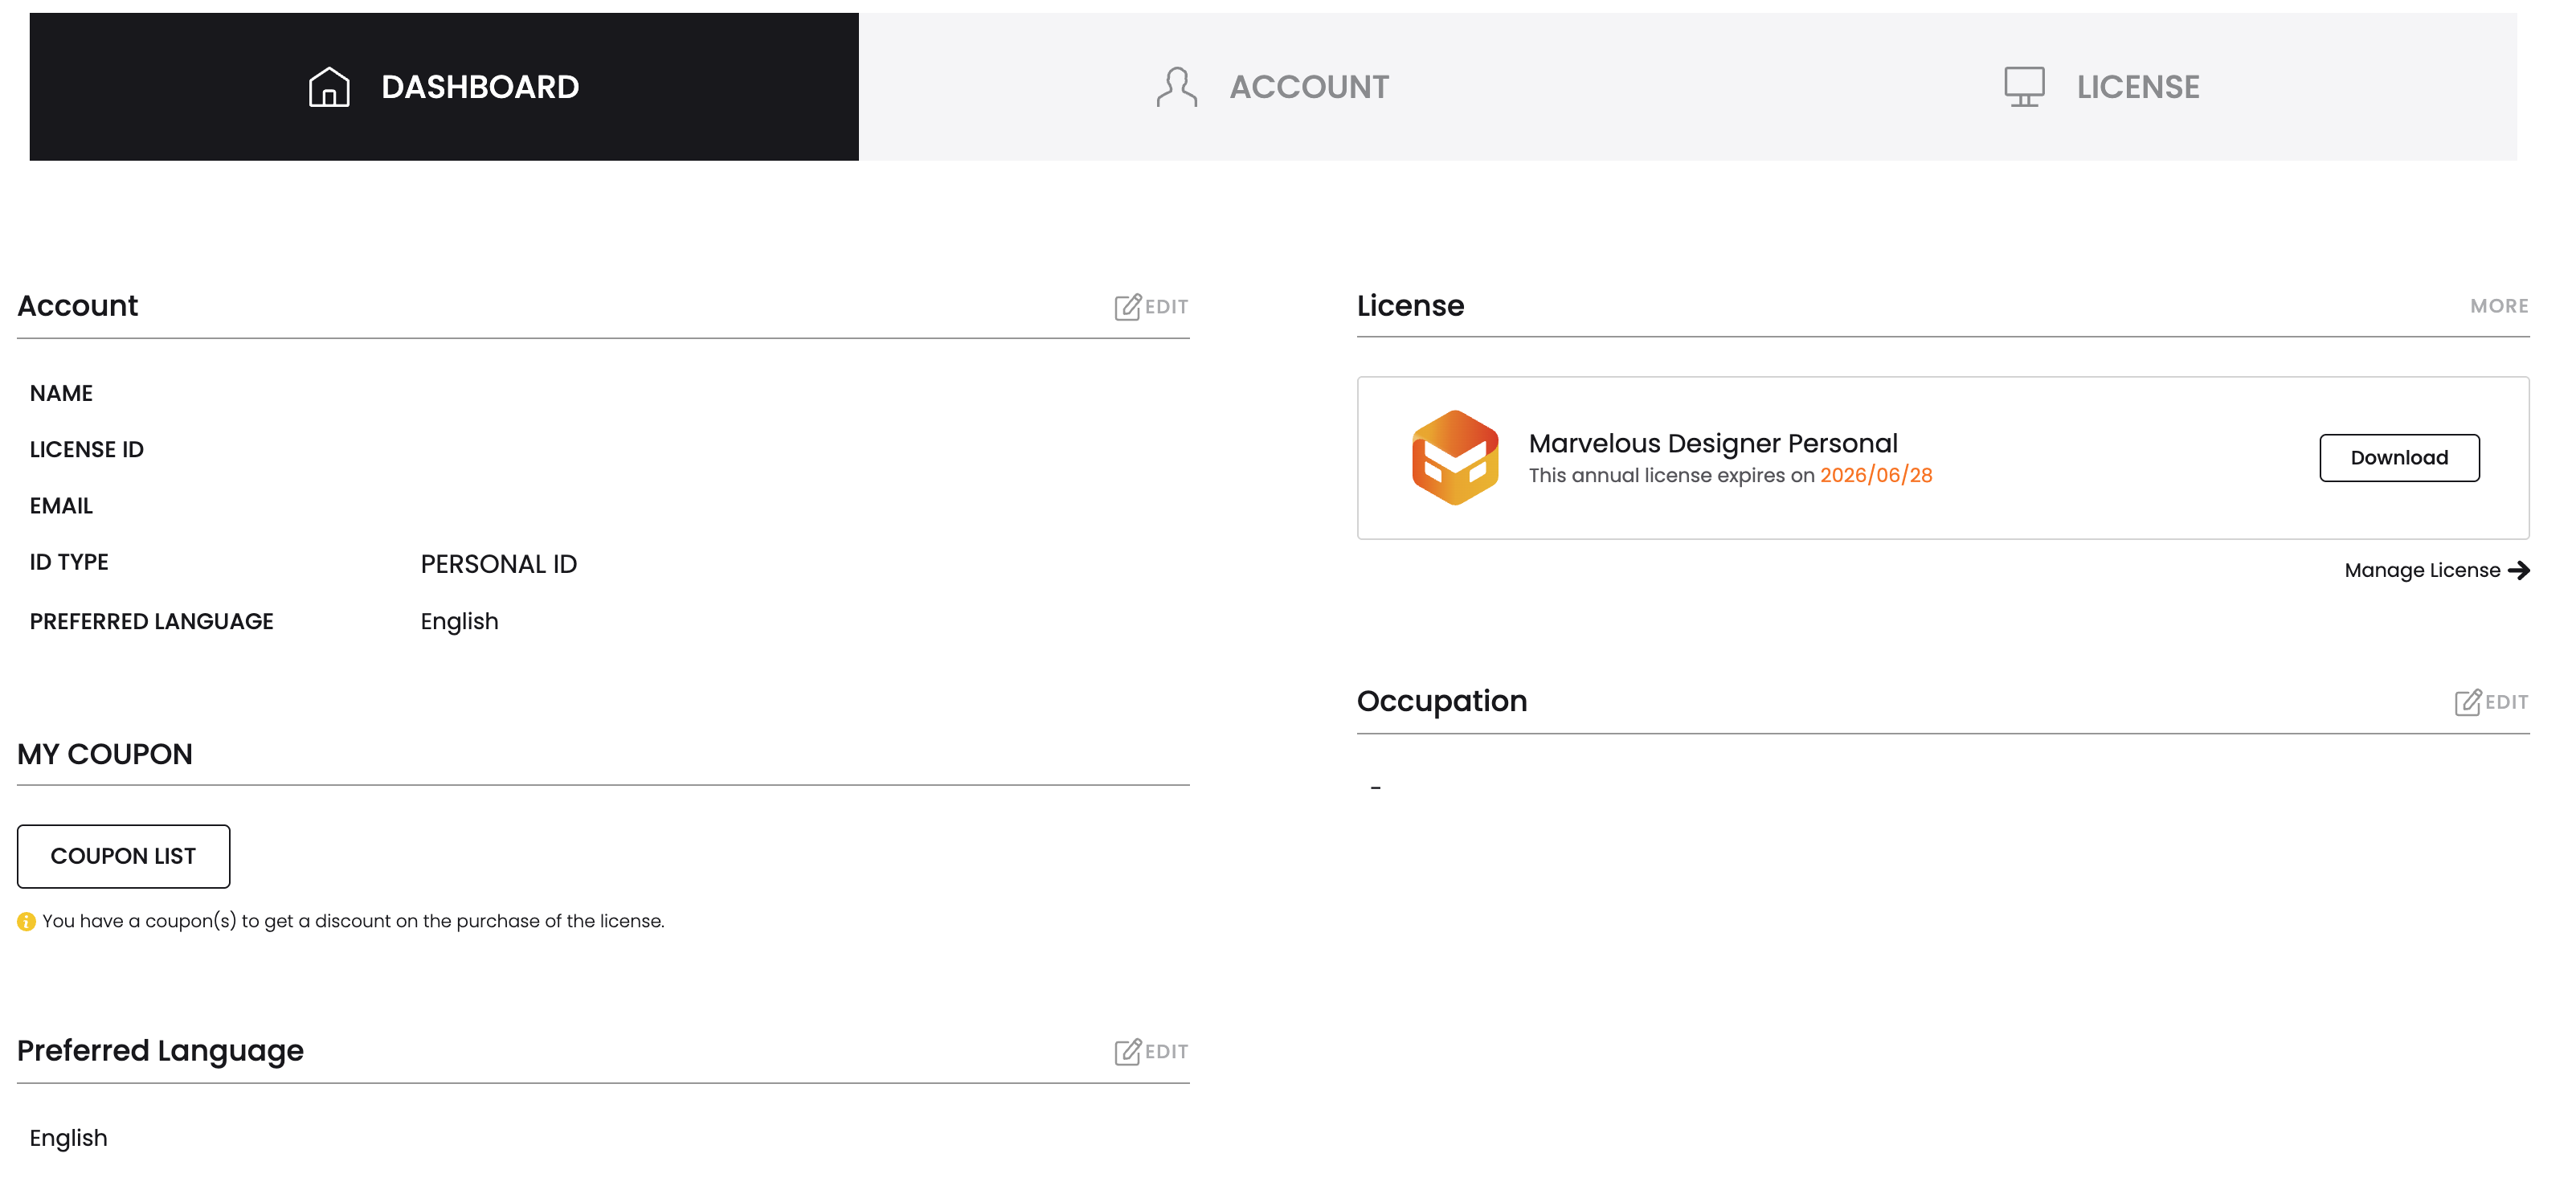Click the Marvelous Designer logo icon
Image resolution: width=2576 pixels, height=1178 pixels.
point(1455,458)
